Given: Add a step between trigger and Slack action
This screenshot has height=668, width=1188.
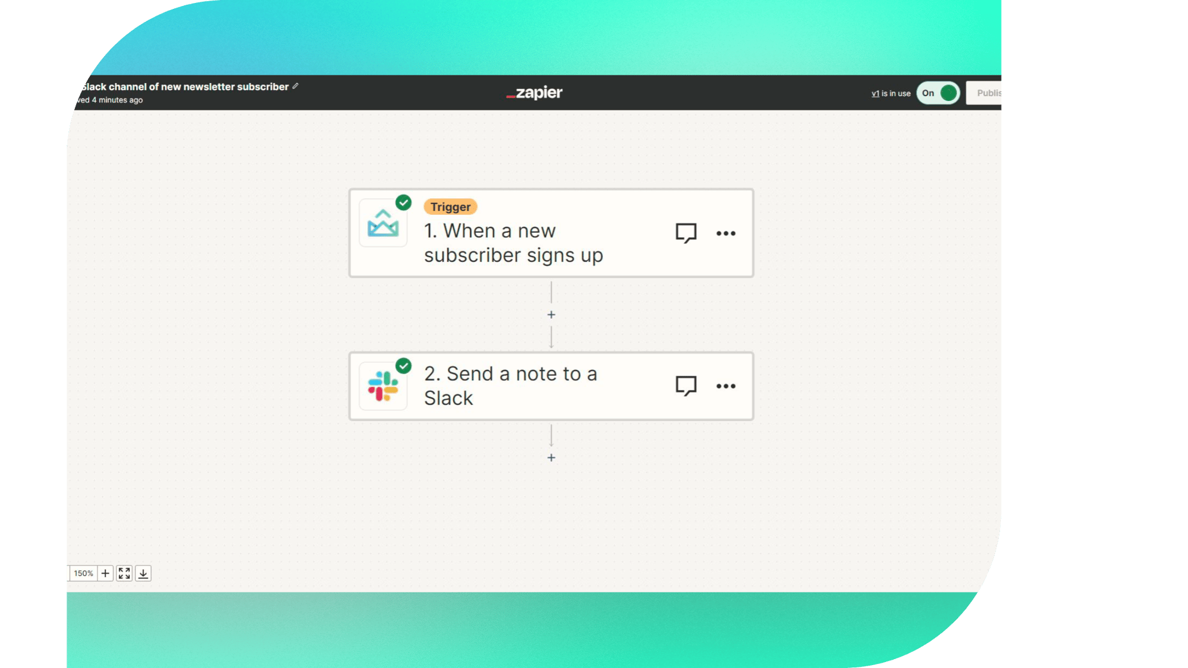Looking at the screenshot, I should (x=551, y=315).
